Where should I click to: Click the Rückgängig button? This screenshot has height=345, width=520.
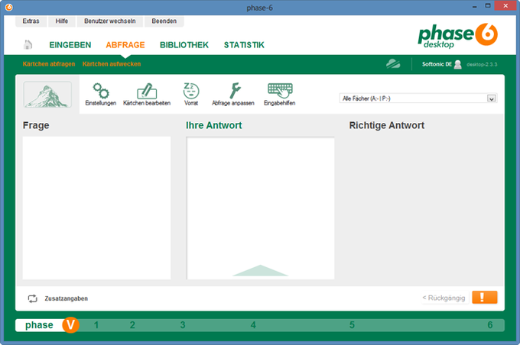point(444,298)
